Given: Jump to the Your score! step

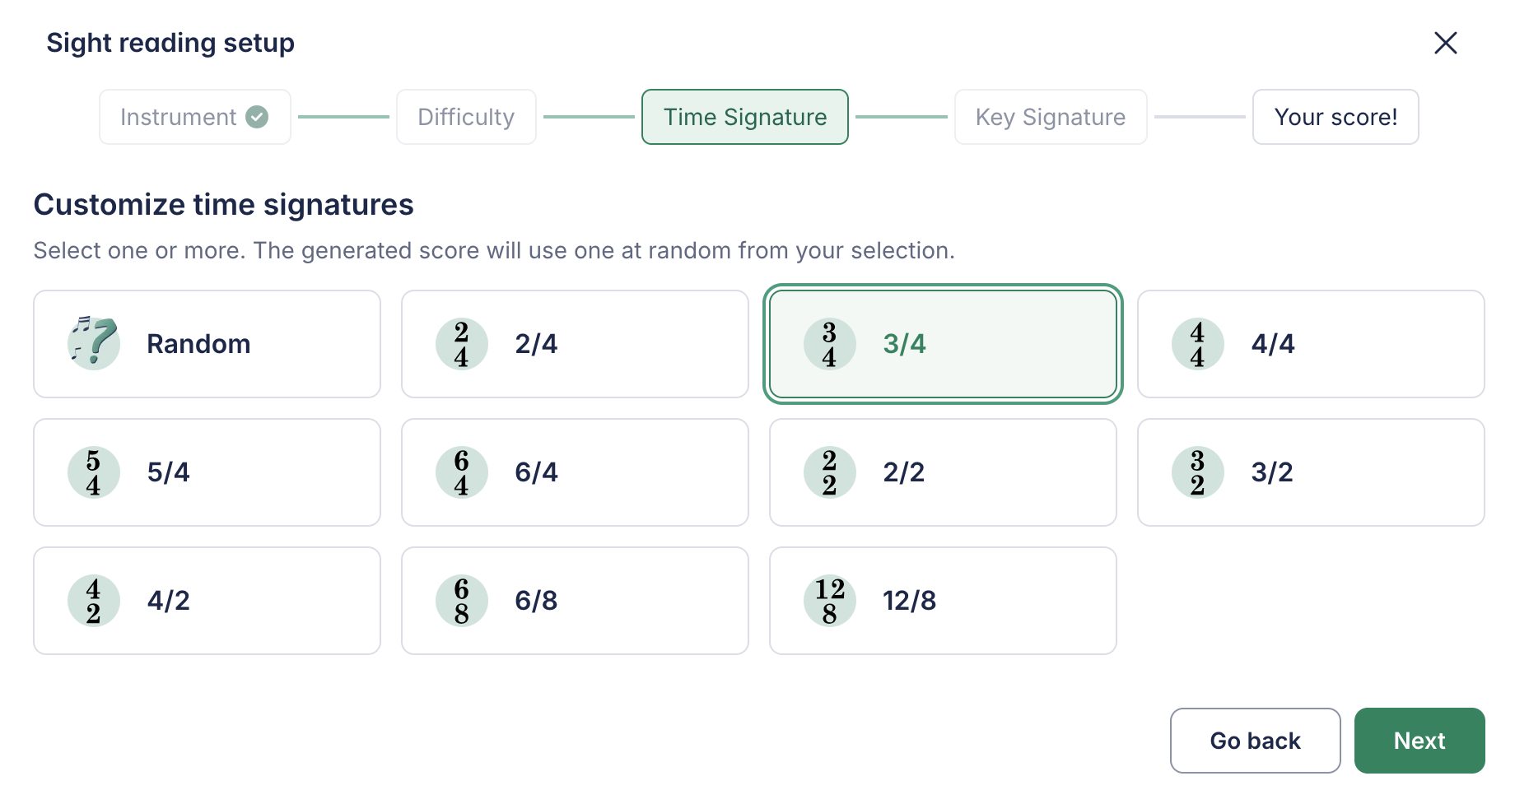Looking at the screenshot, I should point(1336,117).
